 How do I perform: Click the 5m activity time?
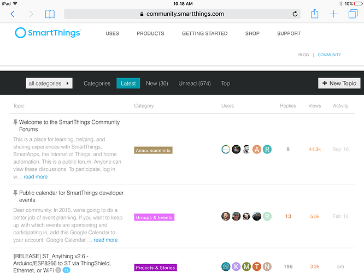click(x=340, y=267)
